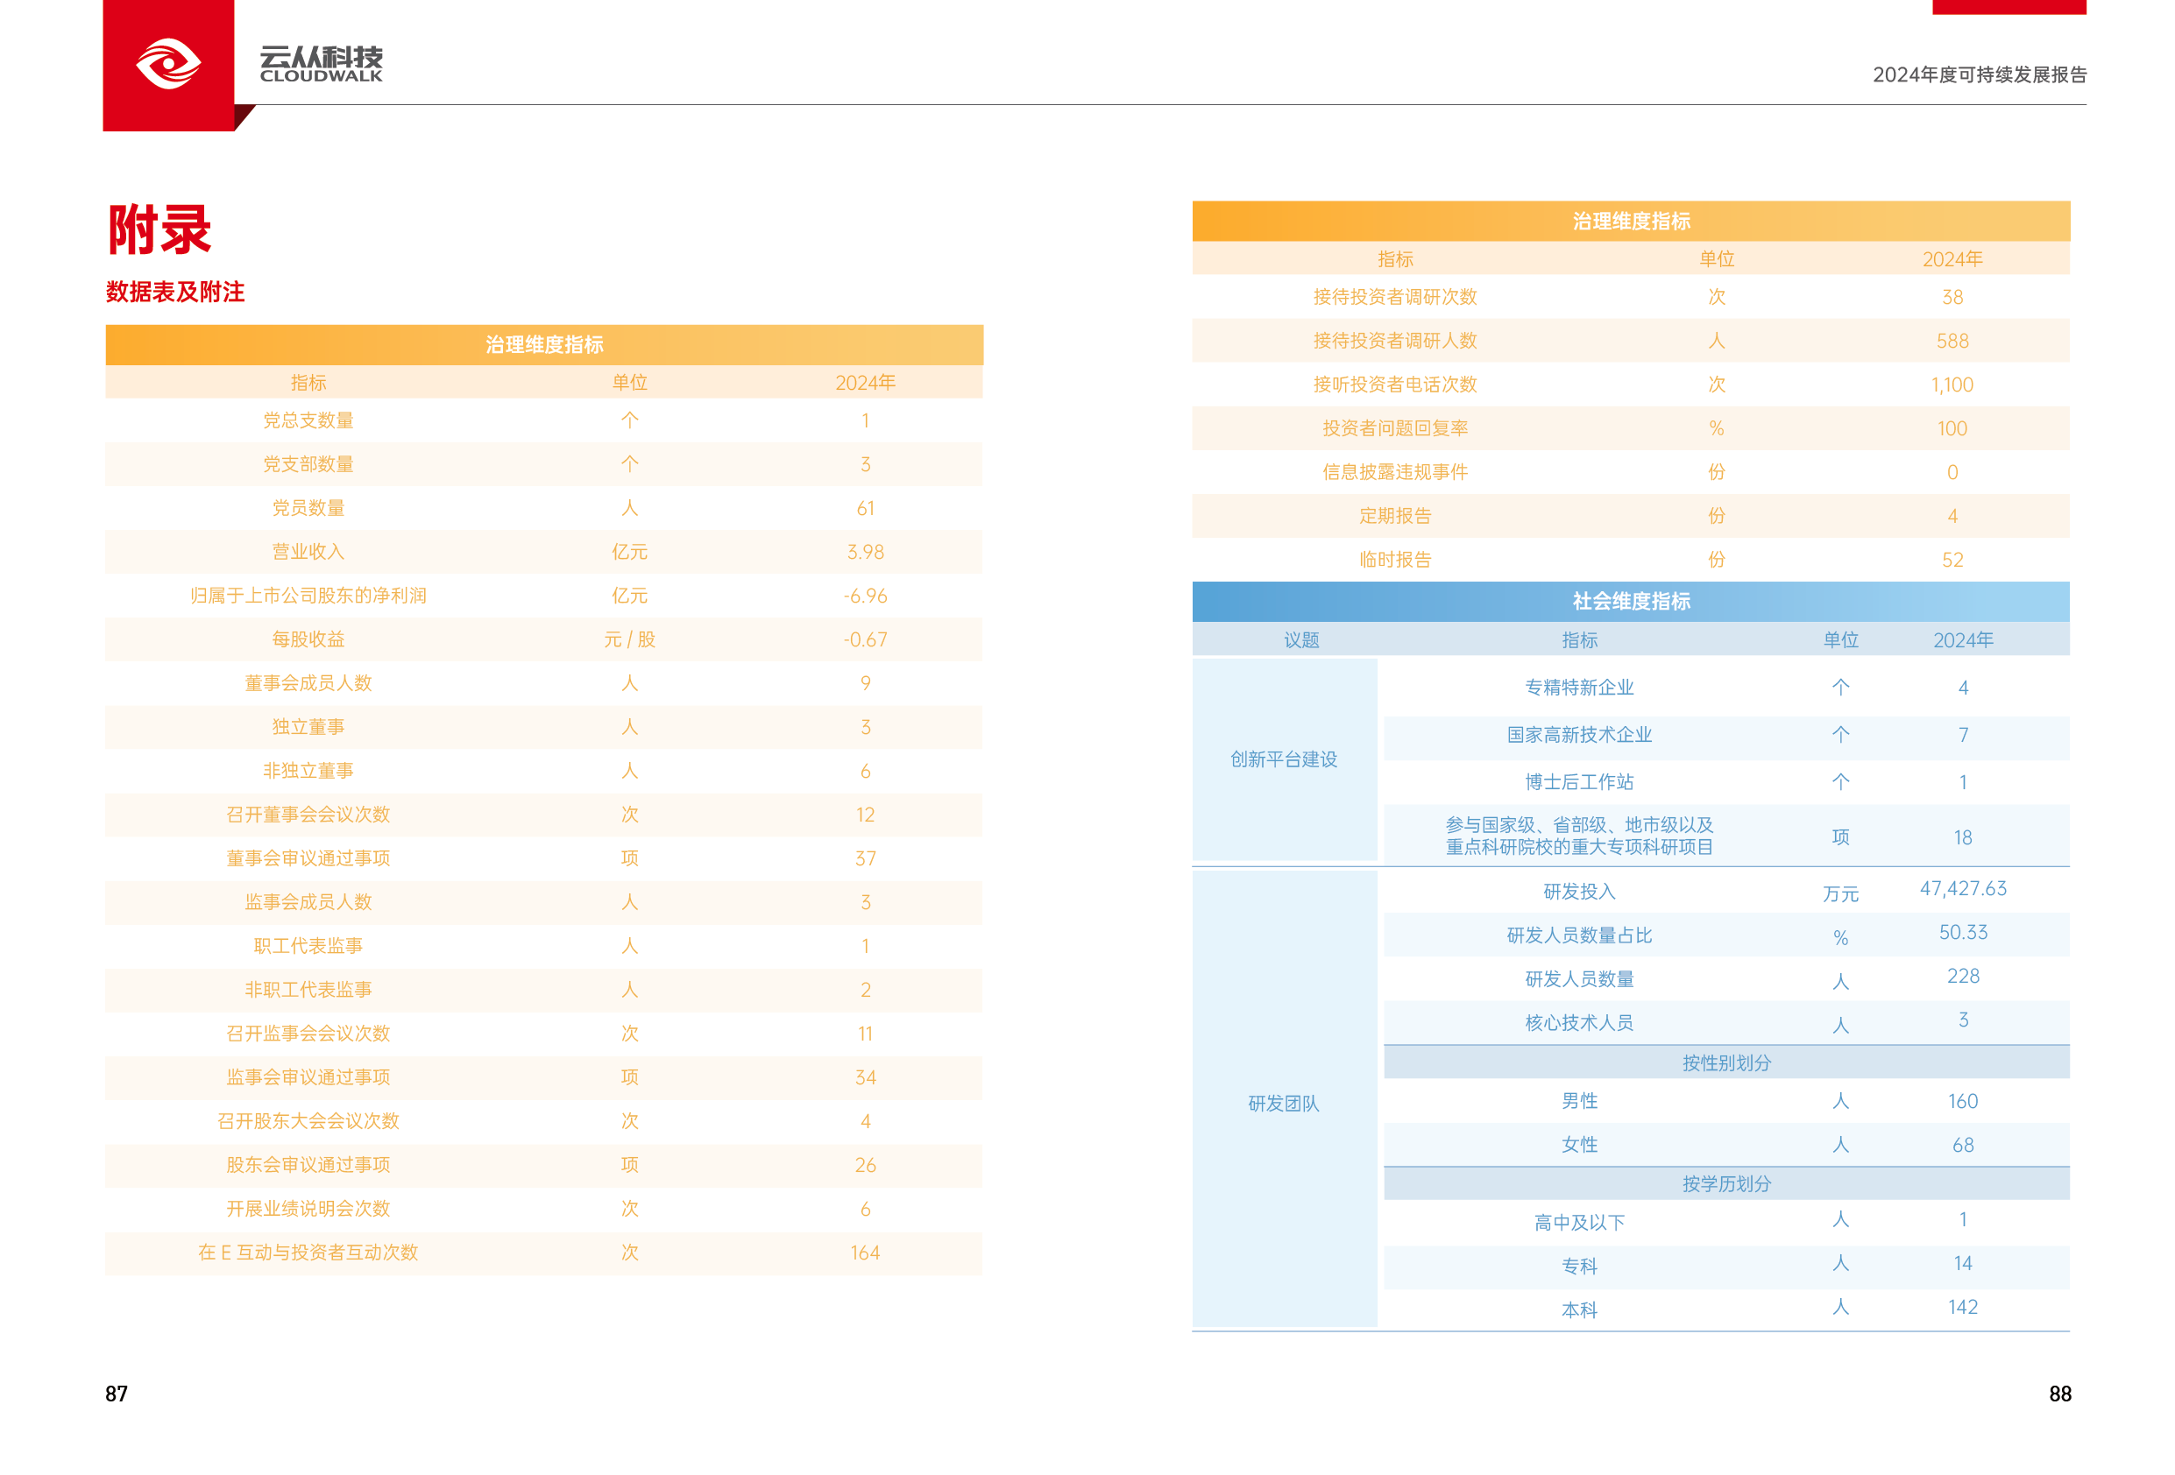Select the 营业收入 row label
Screen dimensions: 2175x1475
(x=308, y=552)
